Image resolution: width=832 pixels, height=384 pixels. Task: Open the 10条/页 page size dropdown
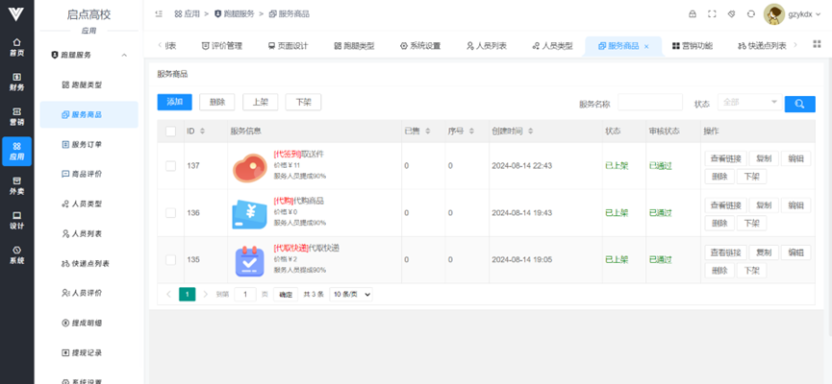351,294
